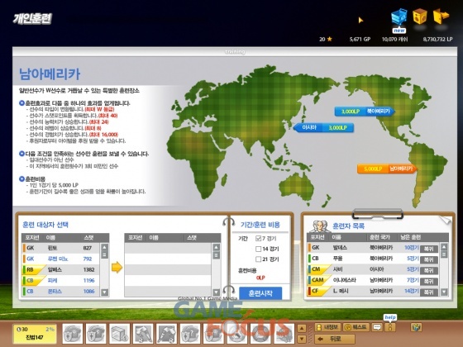
Task: Select the 북아메리카 3,000LP map label
Action: [x=365, y=112]
